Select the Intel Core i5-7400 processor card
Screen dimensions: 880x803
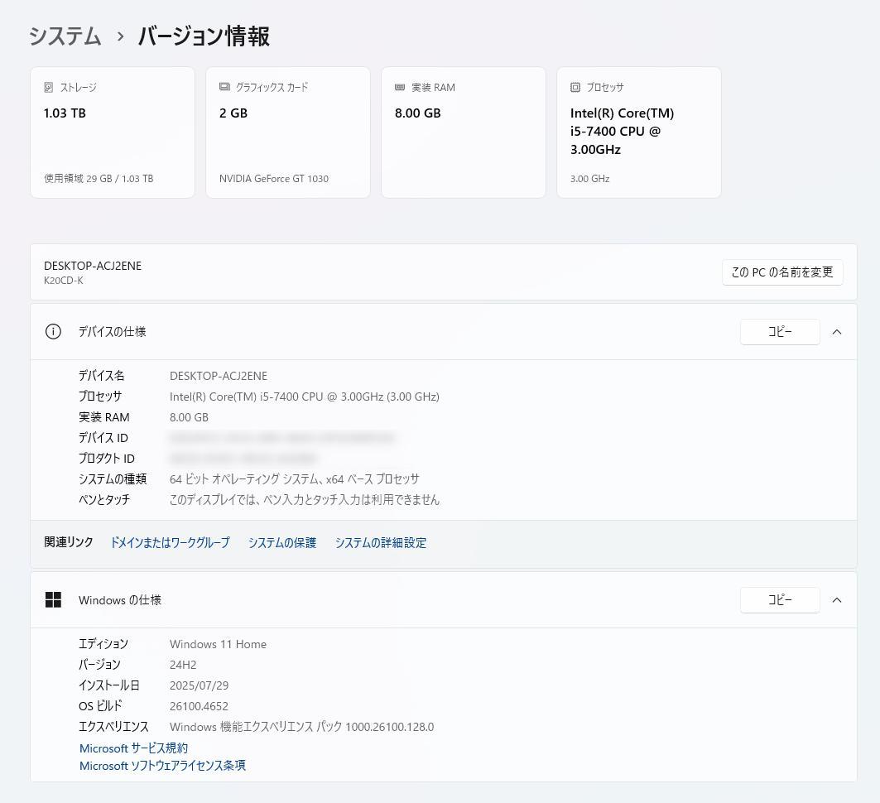click(638, 132)
